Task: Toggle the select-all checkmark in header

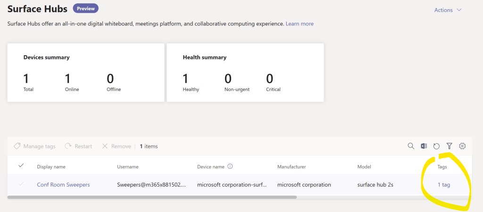Action: pyautogui.click(x=21, y=166)
